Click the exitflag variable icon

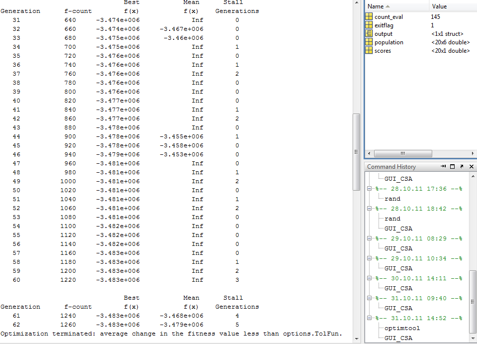[369, 25]
